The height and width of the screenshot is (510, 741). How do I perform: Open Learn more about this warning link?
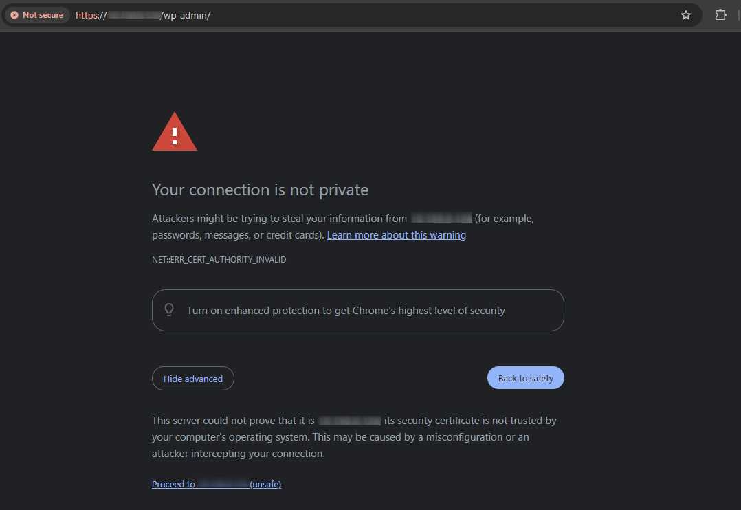[x=397, y=235]
